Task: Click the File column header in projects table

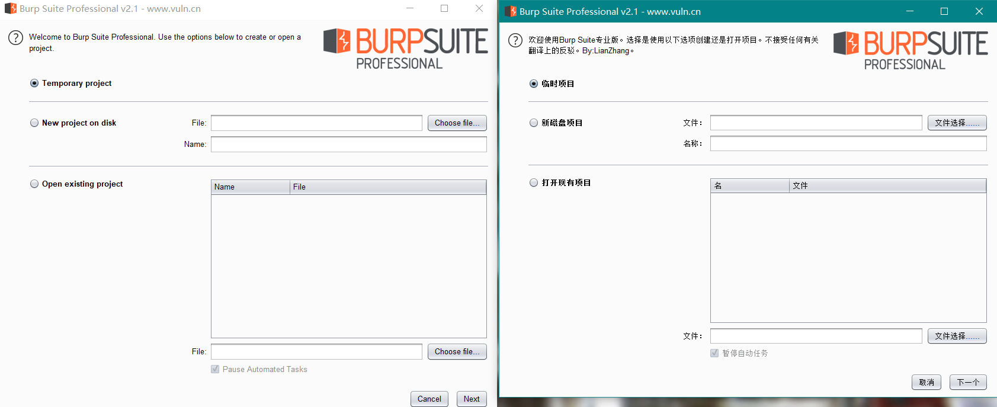Action: (x=388, y=187)
